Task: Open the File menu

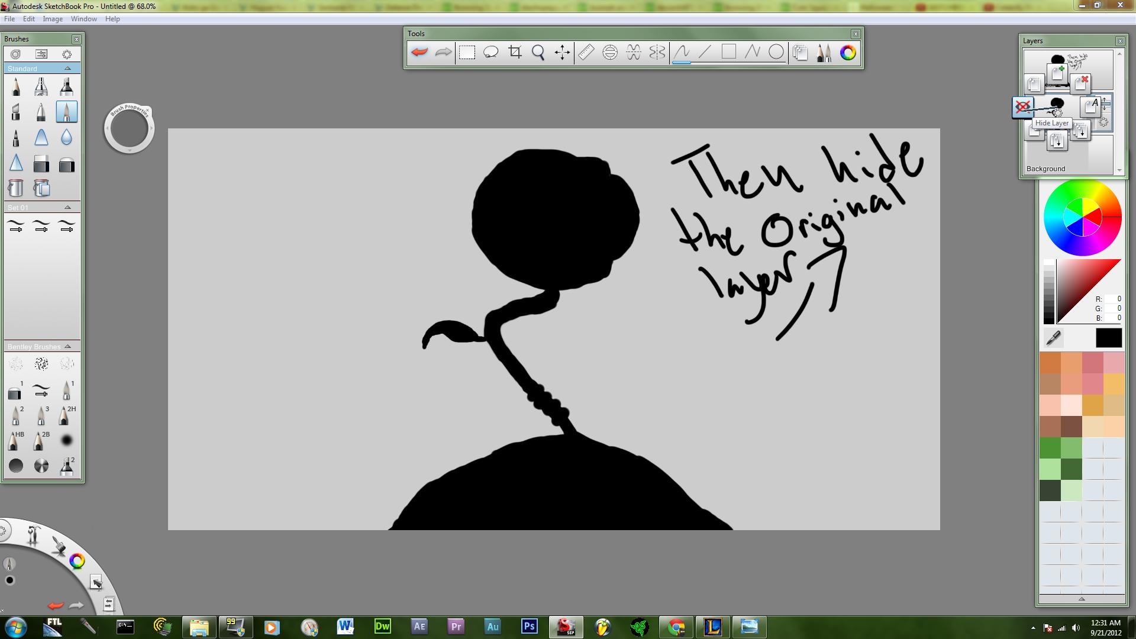Action: coord(9,19)
